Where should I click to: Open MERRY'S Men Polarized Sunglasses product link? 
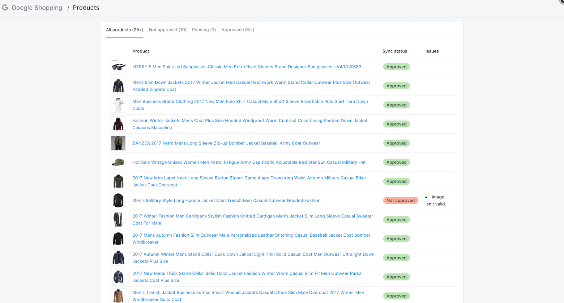(x=246, y=67)
